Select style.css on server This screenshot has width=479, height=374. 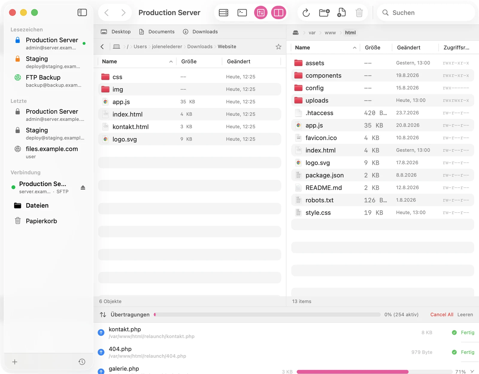[x=383, y=212]
